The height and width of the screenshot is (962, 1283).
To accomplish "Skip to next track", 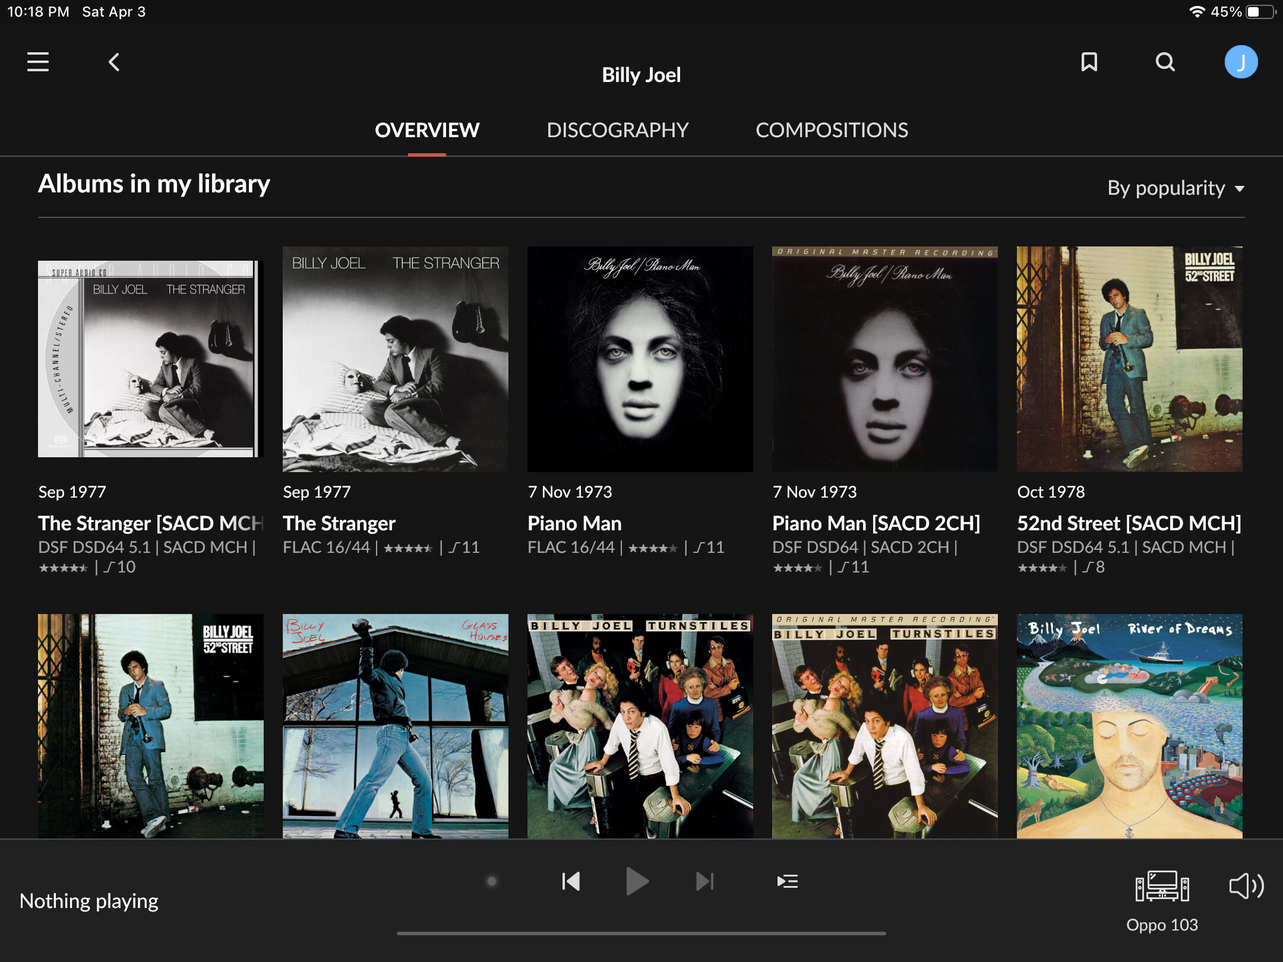I will tap(704, 881).
